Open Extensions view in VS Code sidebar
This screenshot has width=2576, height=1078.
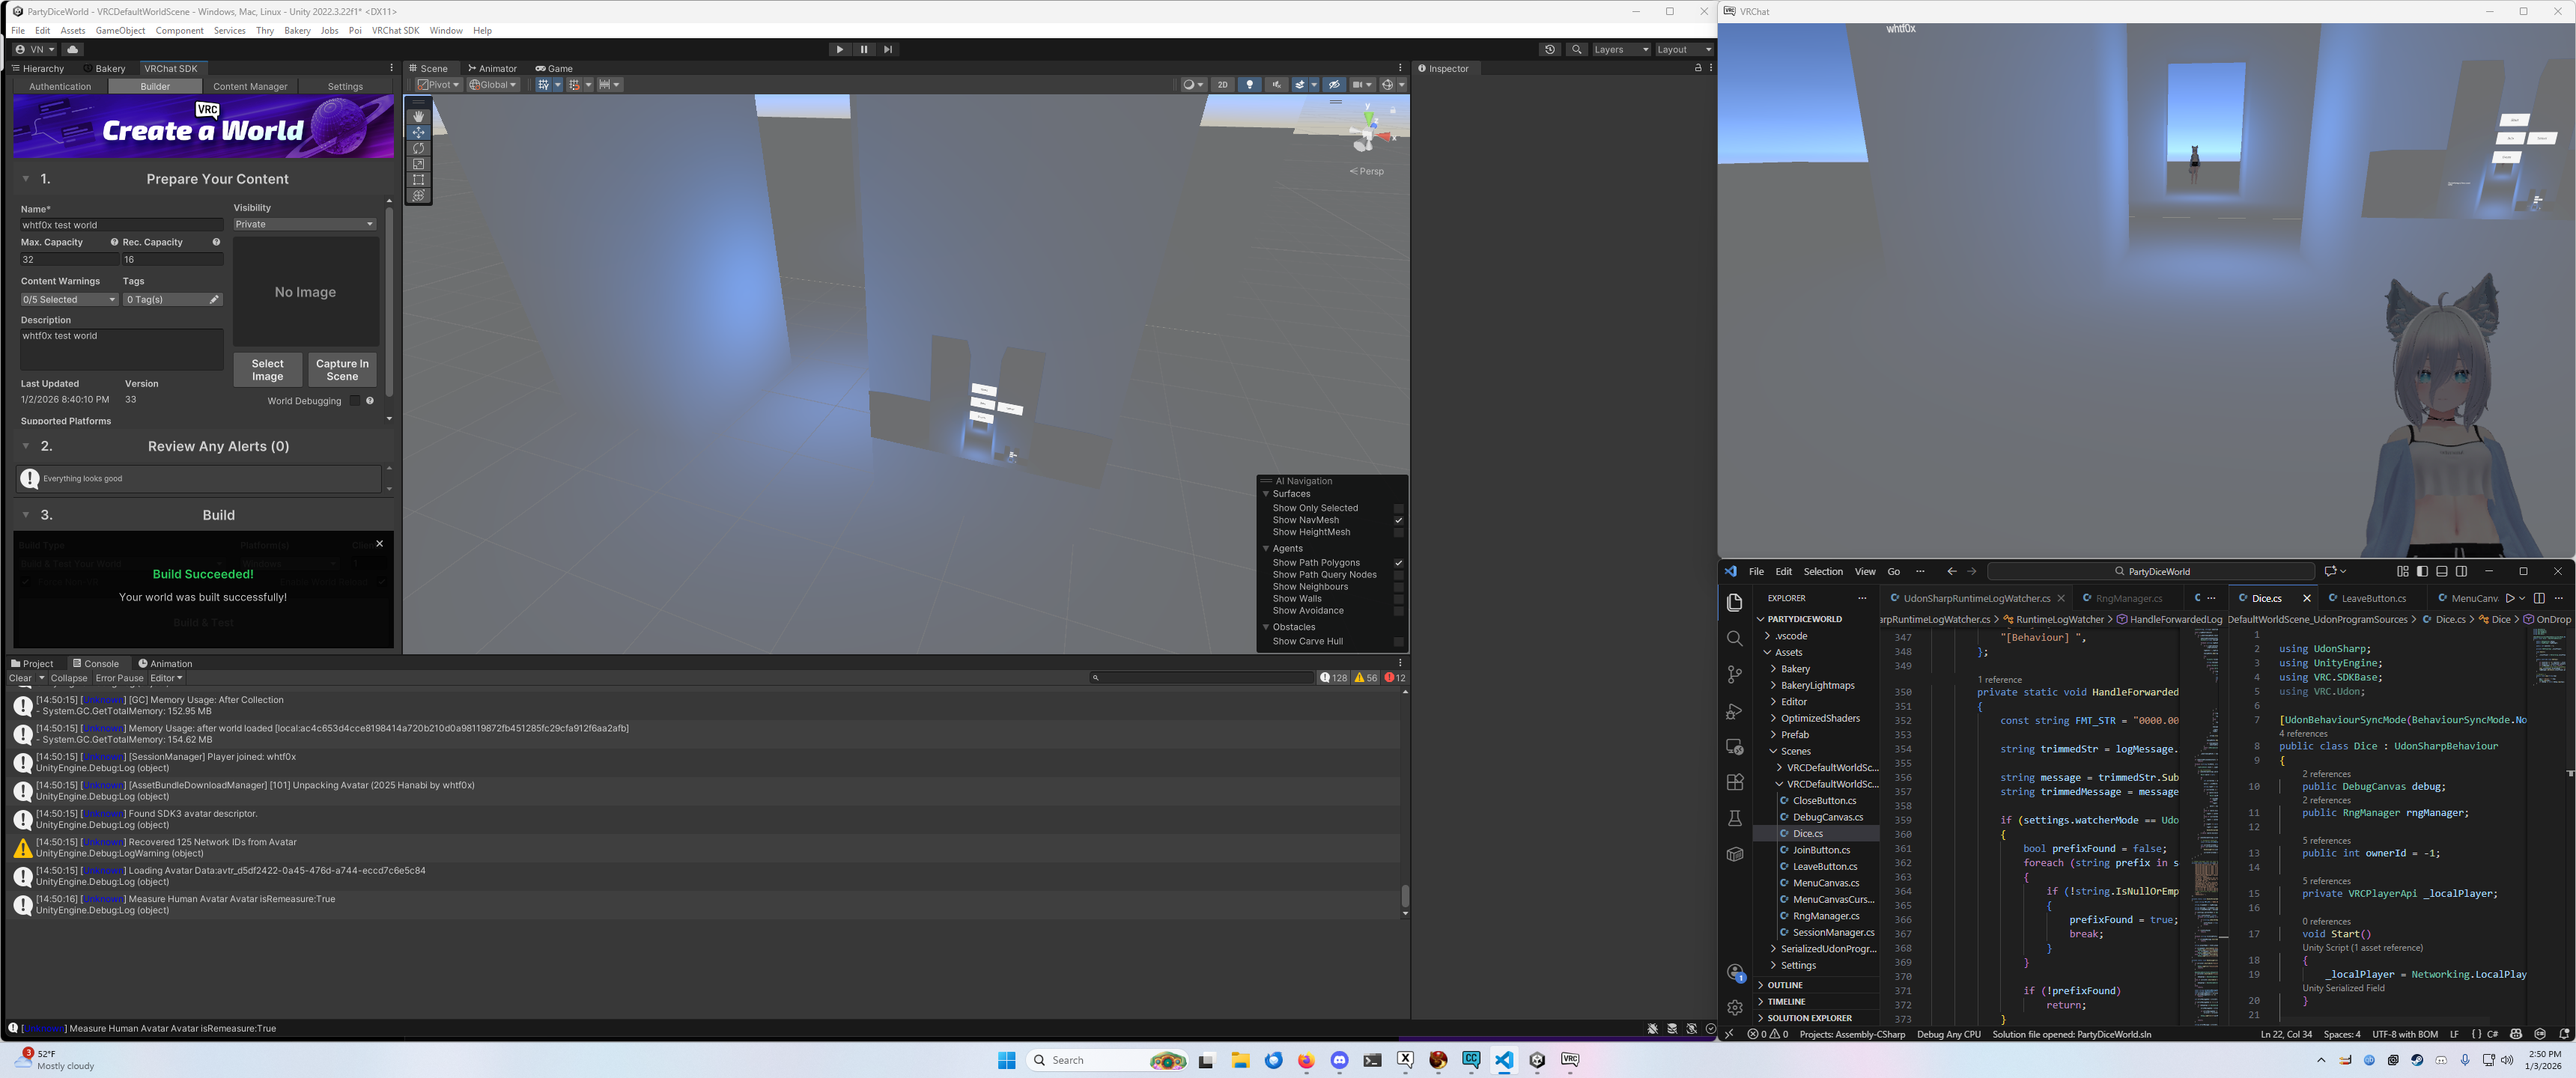(1735, 783)
